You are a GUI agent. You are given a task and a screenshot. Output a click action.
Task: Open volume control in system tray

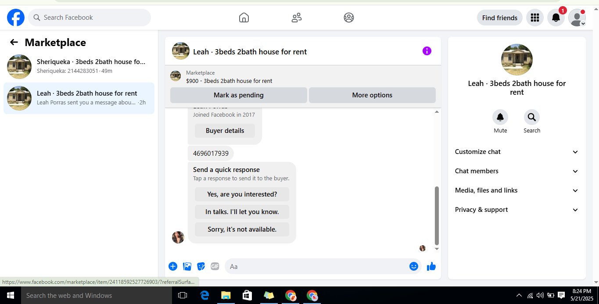point(540,295)
